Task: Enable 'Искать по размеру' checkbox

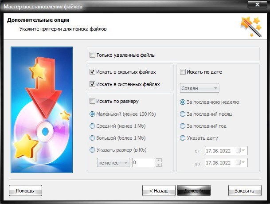Action: point(92,101)
